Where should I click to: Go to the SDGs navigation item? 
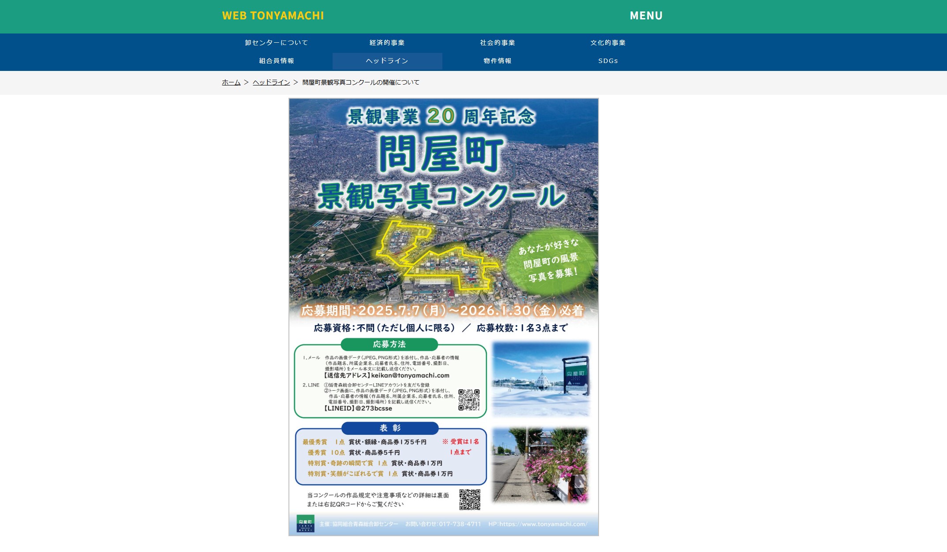click(608, 61)
